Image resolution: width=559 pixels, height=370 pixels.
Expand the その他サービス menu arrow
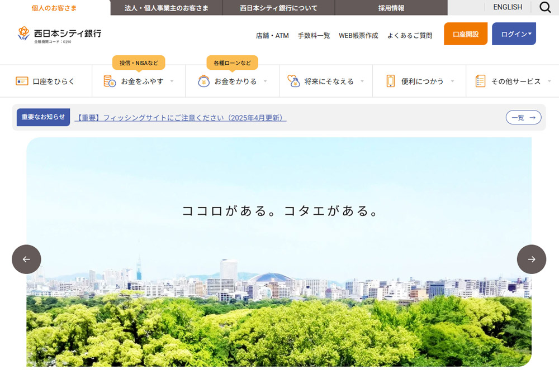point(549,81)
